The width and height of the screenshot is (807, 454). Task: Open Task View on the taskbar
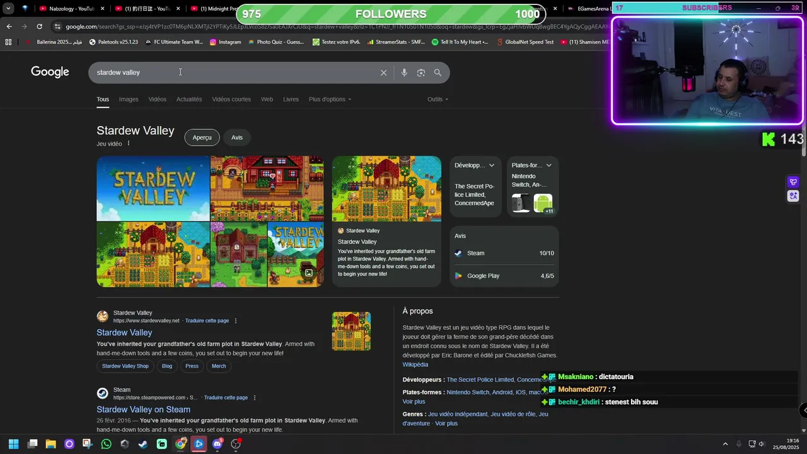[33, 444]
